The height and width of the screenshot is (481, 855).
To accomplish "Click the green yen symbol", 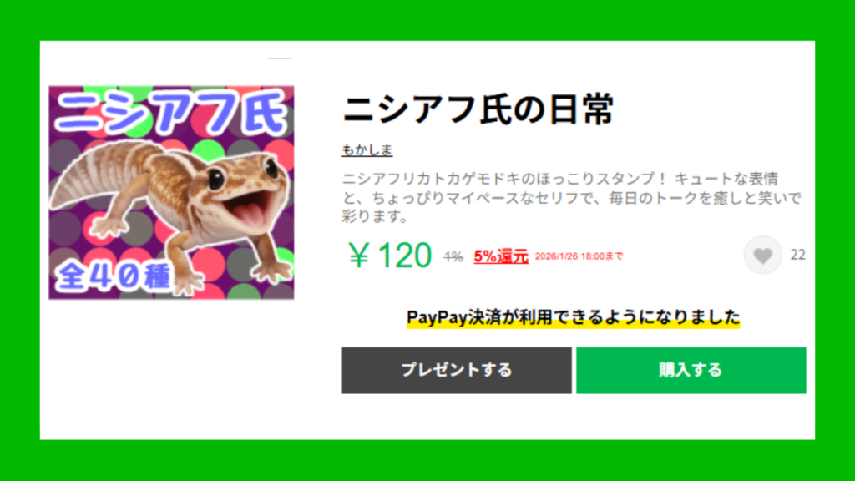I will (359, 256).
